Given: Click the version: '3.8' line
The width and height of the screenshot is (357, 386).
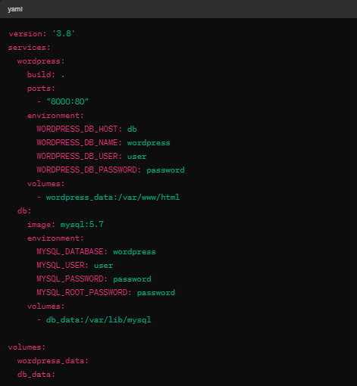Looking at the screenshot, I should (42, 33).
